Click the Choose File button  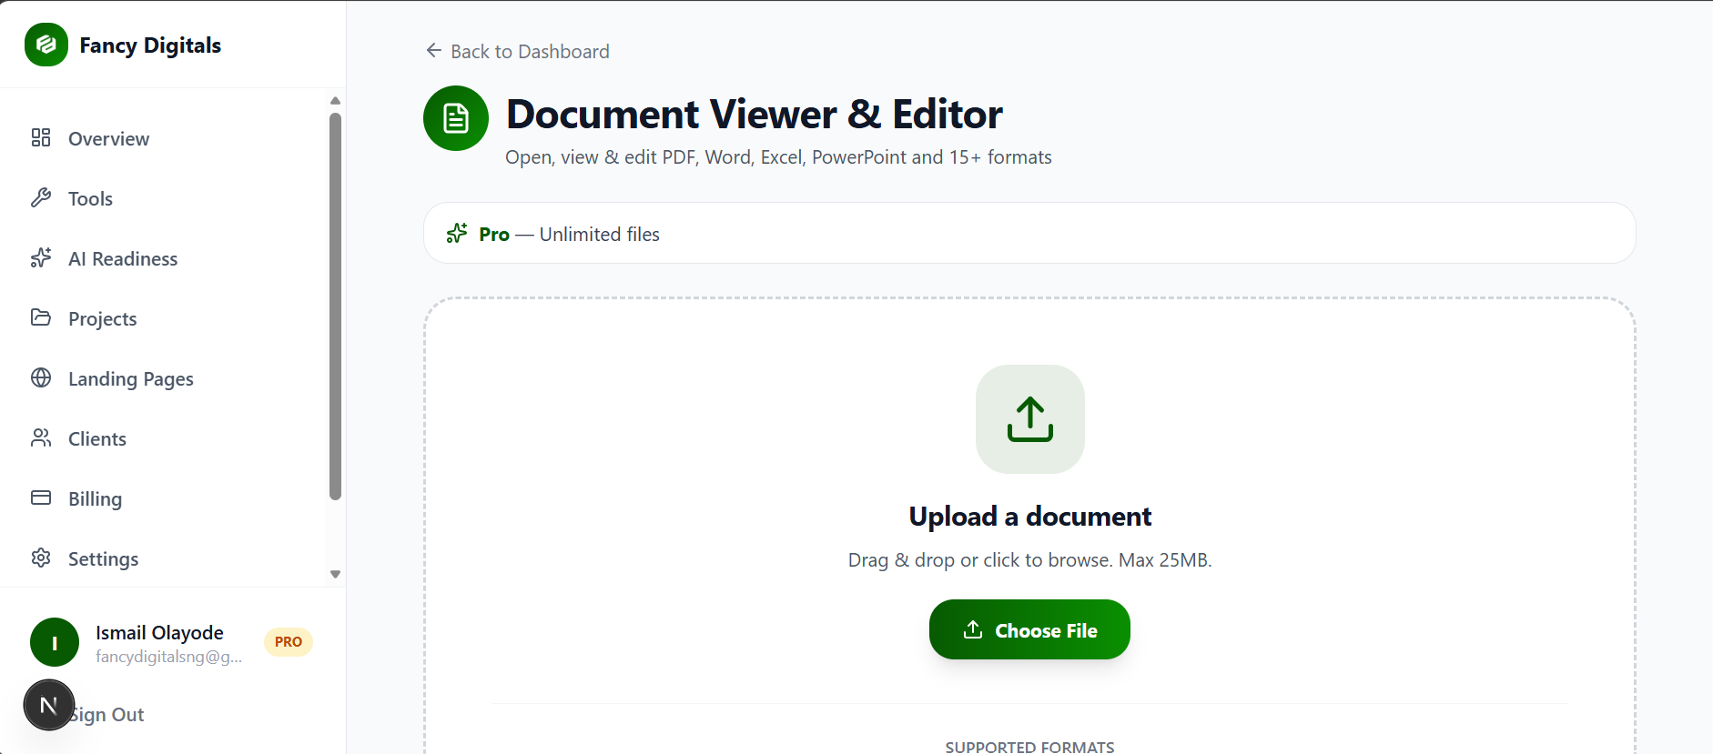tap(1029, 629)
